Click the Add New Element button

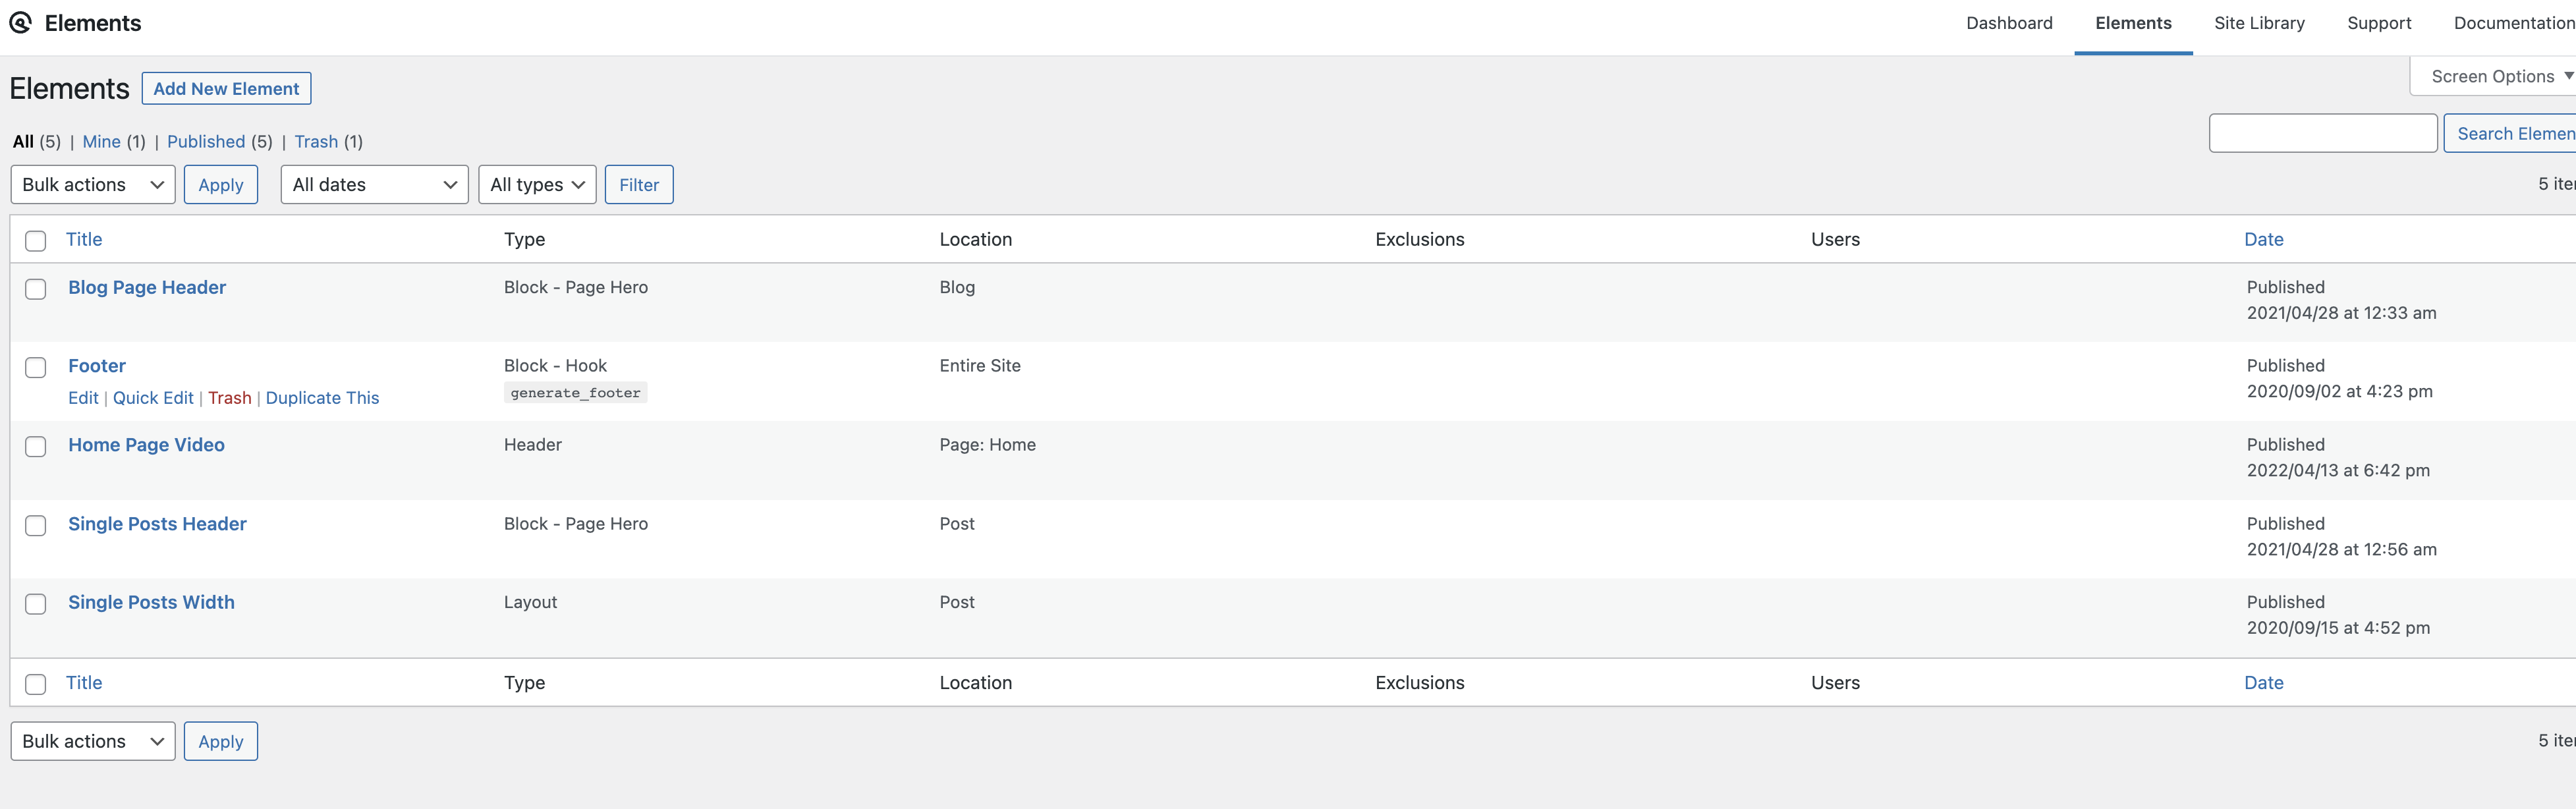tap(226, 89)
